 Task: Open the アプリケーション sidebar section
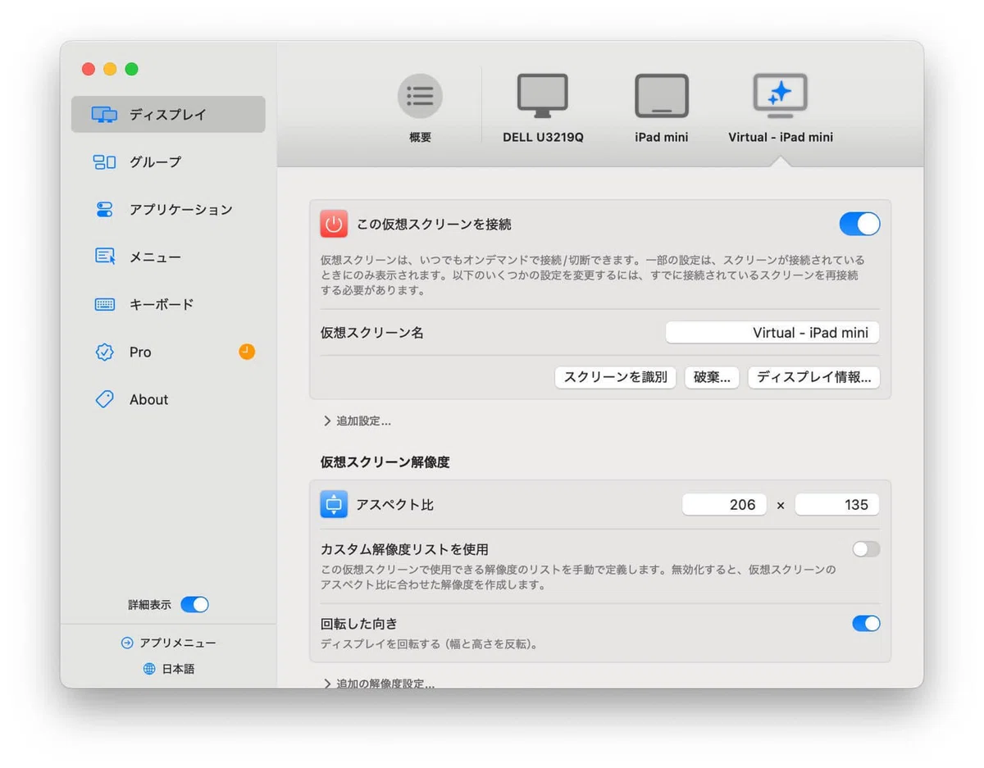pyautogui.click(x=168, y=209)
